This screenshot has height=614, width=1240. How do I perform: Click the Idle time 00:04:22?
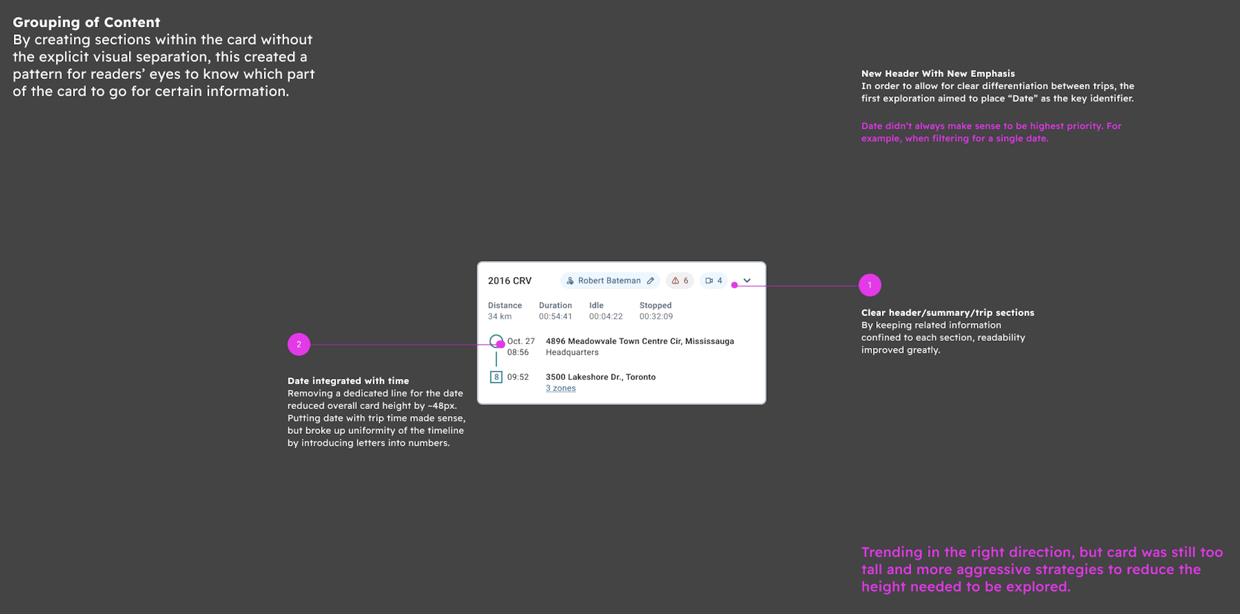coord(605,316)
